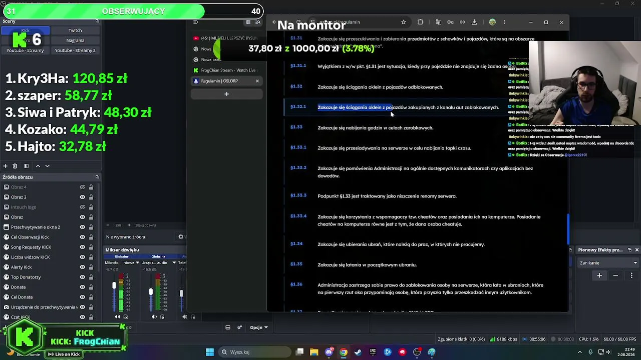Undock the Sceny panel

click(x=97, y=21)
